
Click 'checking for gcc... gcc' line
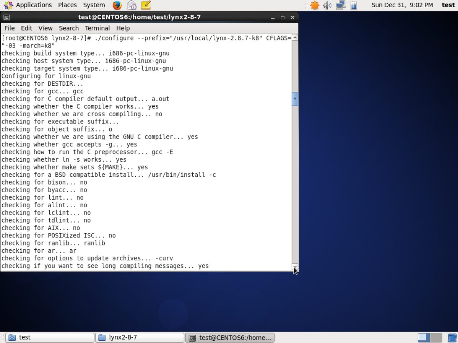click(42, 91)
